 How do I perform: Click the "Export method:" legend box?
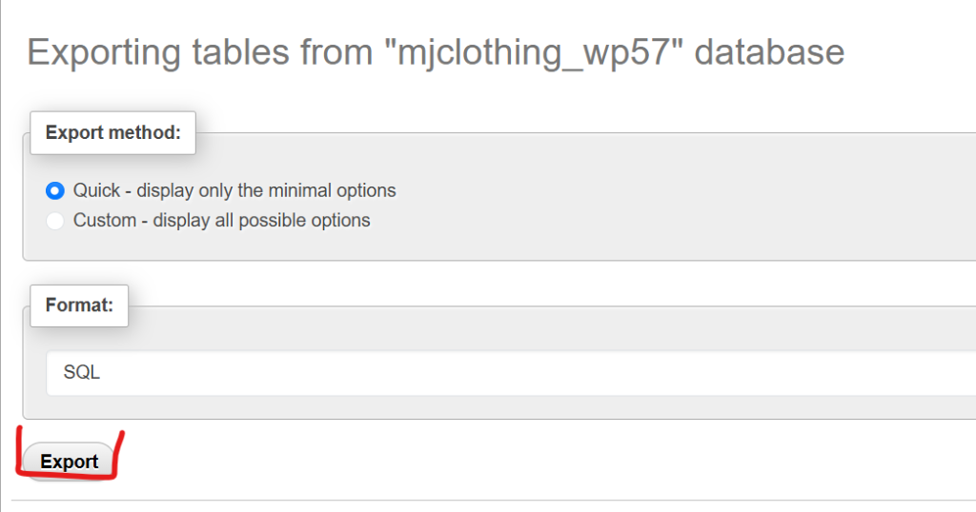pos(112,133)
